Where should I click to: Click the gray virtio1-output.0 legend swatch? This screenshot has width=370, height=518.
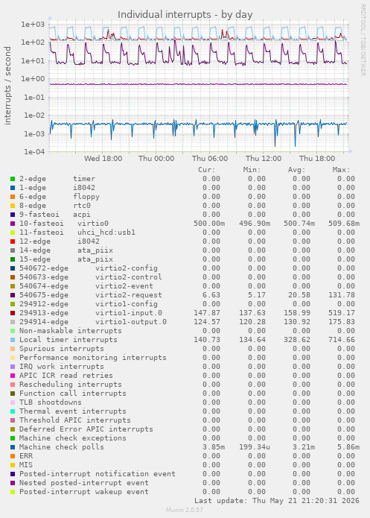pyautogui.click(x=13, y=322)
